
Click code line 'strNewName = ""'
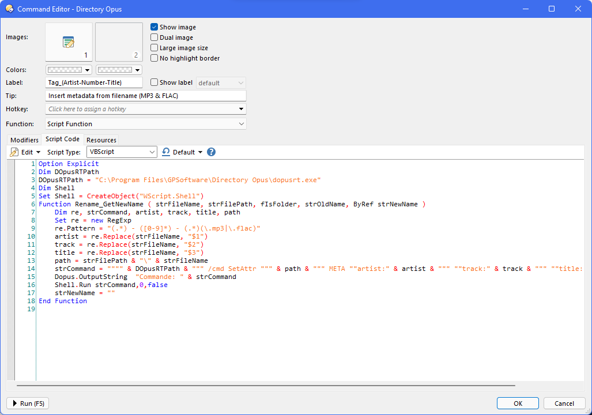(85, 293)
